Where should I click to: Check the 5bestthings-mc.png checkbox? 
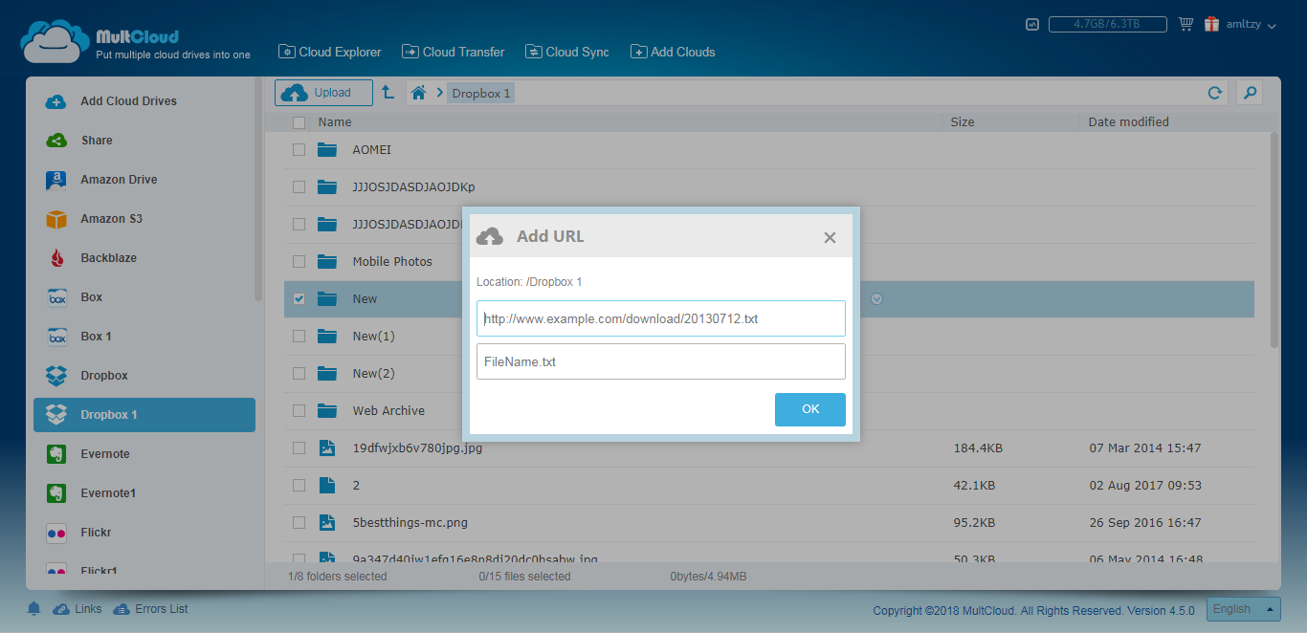tap(299, 523)
